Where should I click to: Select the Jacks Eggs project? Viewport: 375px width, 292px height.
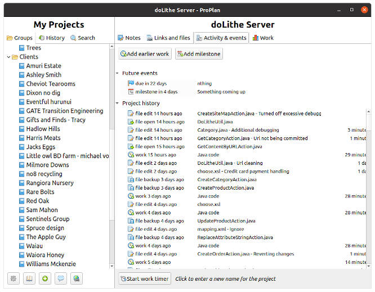click(x=41, y=147)
